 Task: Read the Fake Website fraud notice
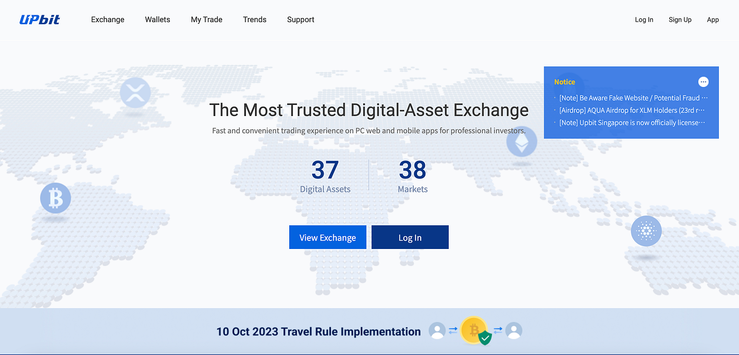[x=632, y=98]
